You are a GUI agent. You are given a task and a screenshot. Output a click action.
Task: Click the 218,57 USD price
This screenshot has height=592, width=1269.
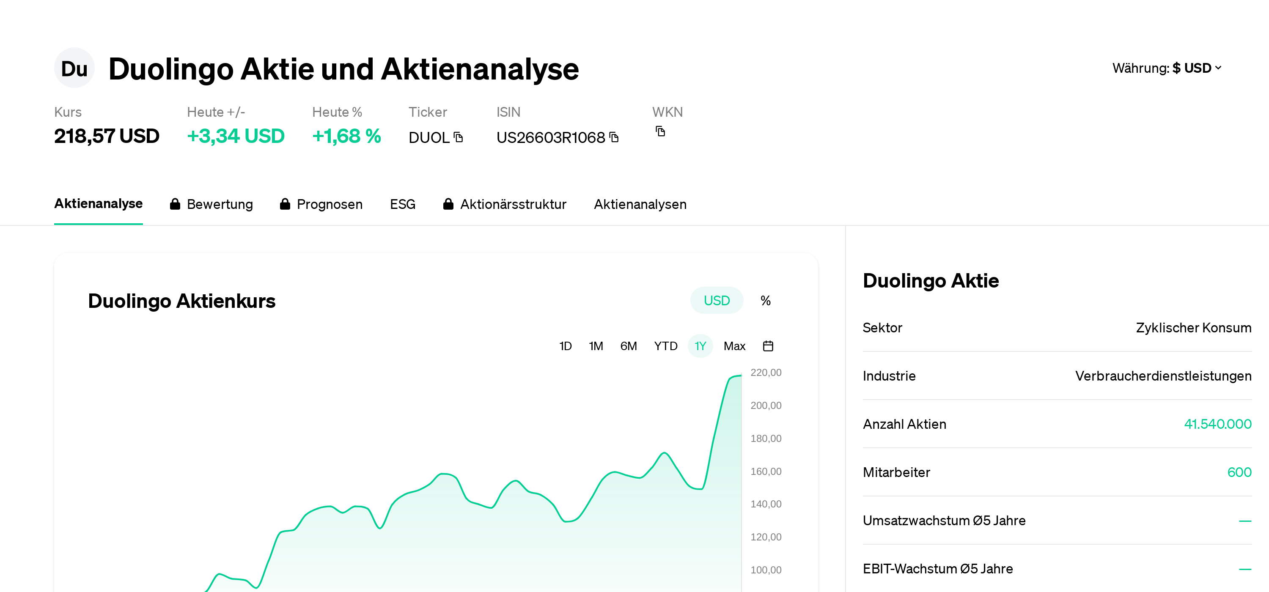107,136
